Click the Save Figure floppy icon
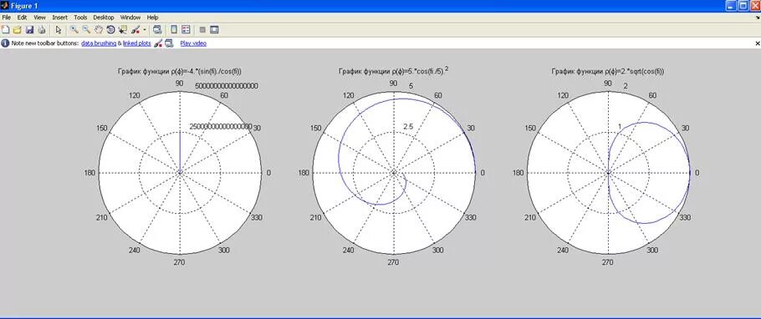Screen dimensions: 761x319 pyautogui.click(x=29, y=29)
